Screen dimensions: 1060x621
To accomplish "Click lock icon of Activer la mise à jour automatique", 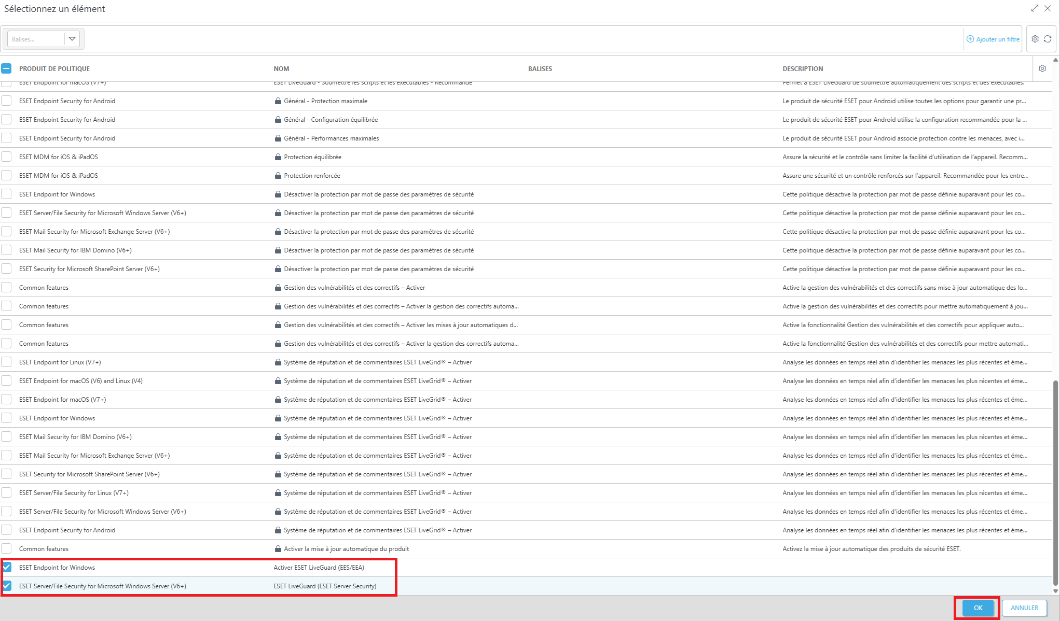I will 278,549.
